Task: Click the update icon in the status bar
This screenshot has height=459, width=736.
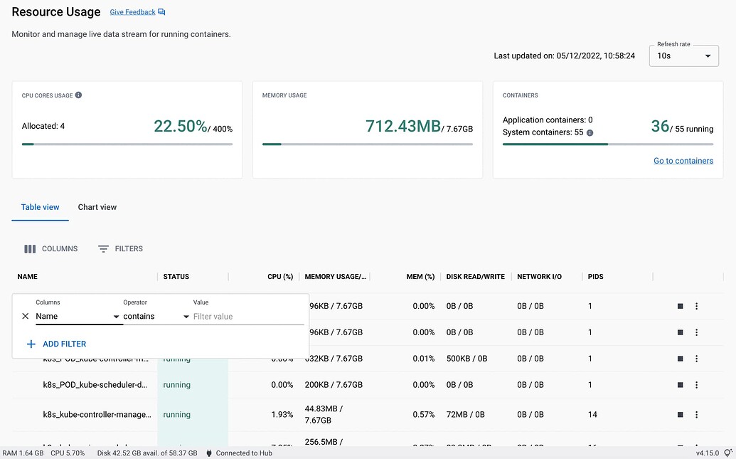Action: 727,453
